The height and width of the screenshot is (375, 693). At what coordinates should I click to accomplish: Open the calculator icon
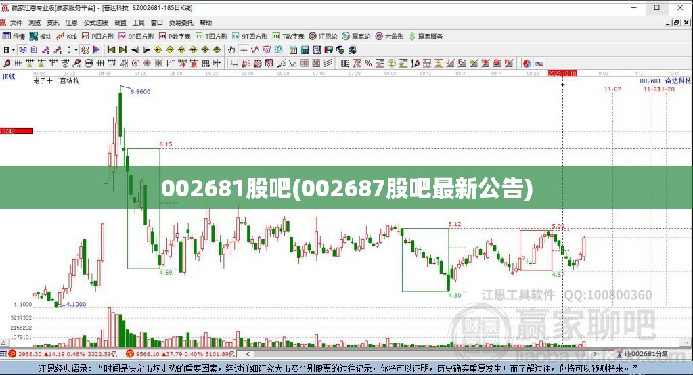point(305,50)
